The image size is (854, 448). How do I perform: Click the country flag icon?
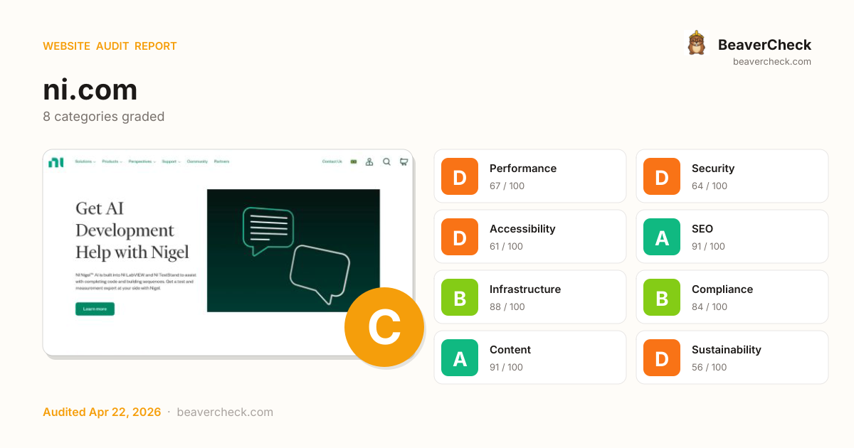[x=353, y=161]
